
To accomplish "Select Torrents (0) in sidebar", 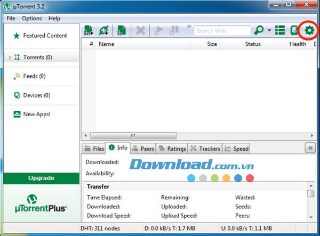I will coord(42,57).
